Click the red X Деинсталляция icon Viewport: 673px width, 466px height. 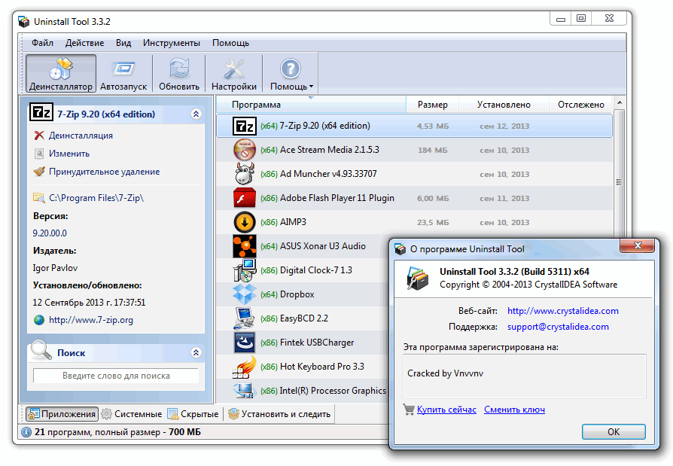point(39,136)
